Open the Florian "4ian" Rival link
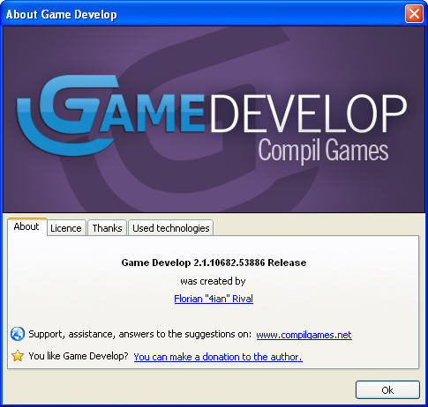The image size is (428, 407). coord(214,299)
